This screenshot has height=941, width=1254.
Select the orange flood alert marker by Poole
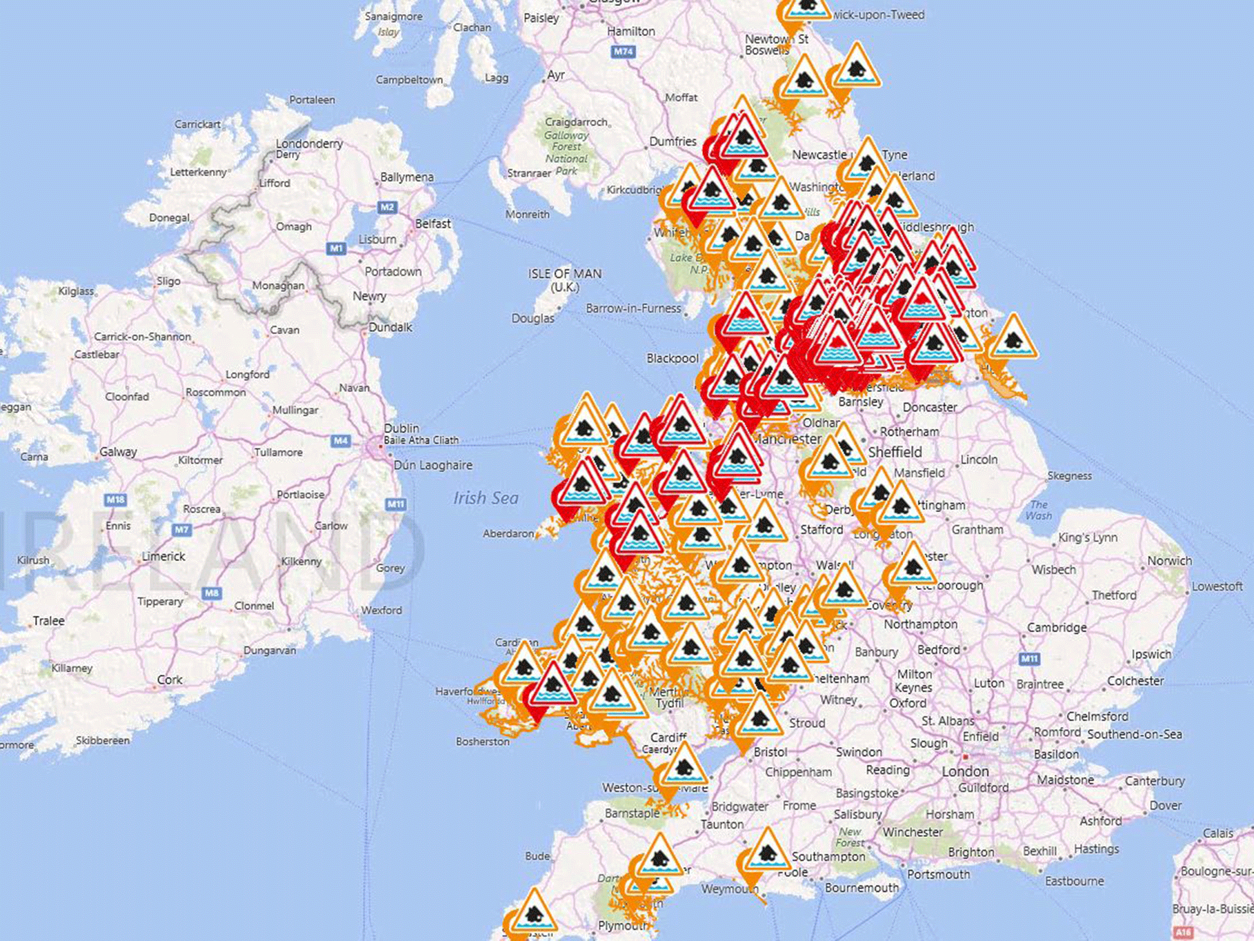pyautogui.click(x=767, y=852)
